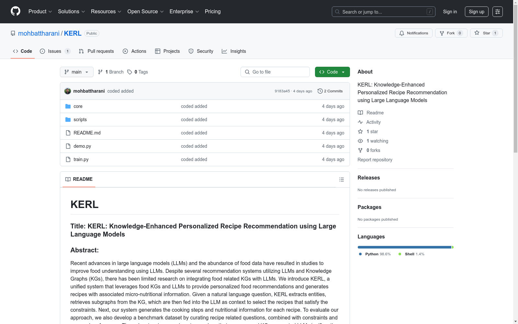Open the Pricing link
Image resolution: width=518 pixels, height=324 pixels.
tap(213, 11)
